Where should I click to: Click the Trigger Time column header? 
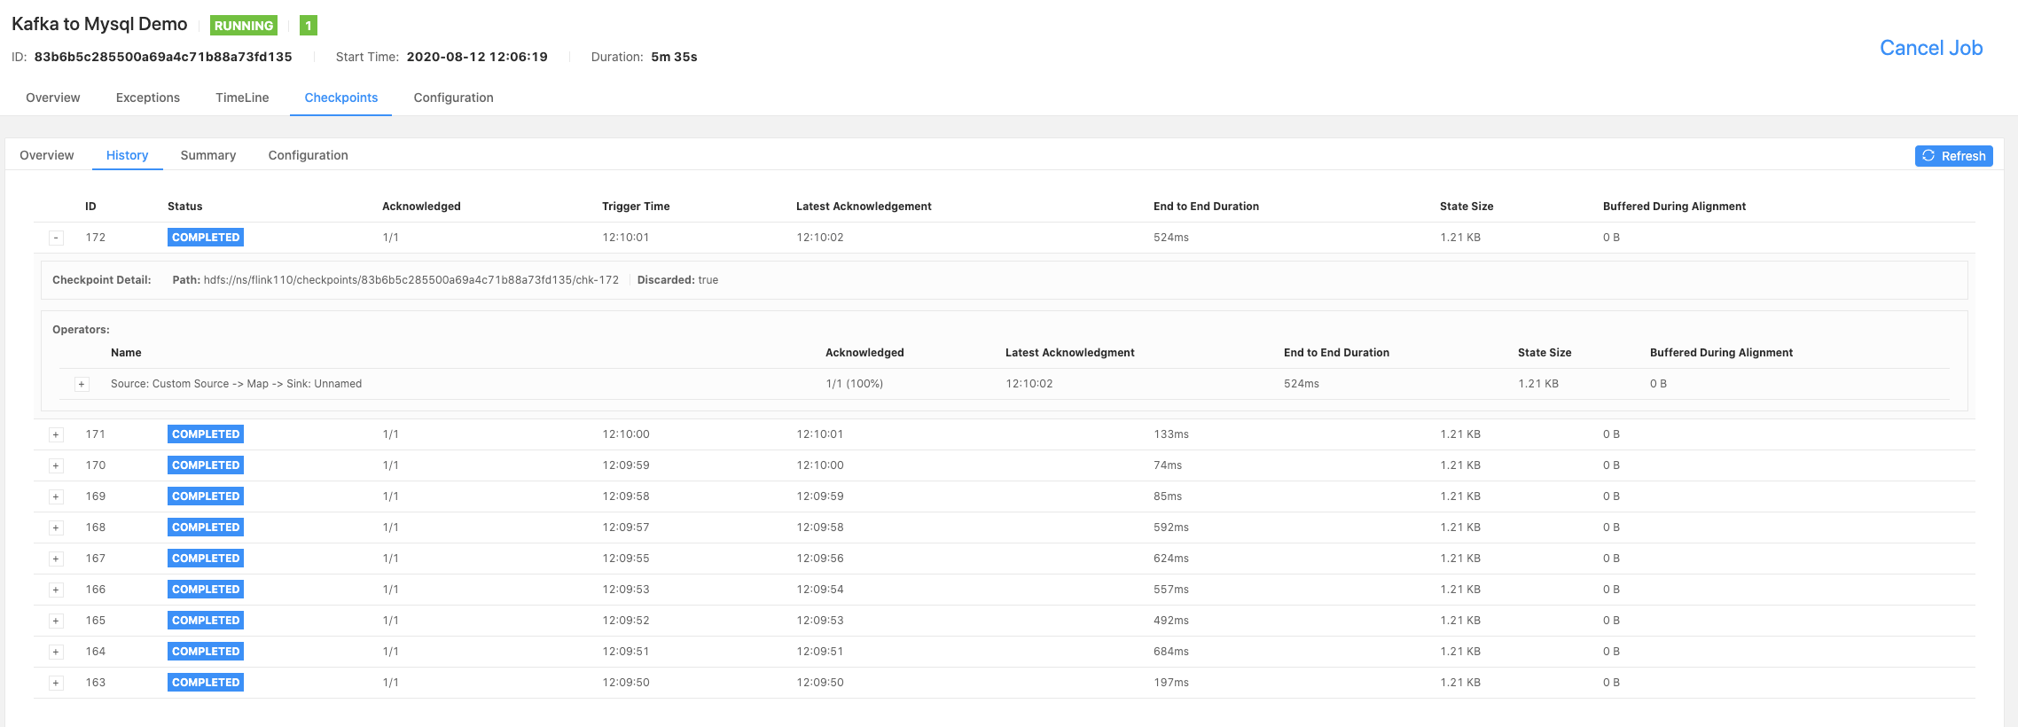tap(636, 207)
